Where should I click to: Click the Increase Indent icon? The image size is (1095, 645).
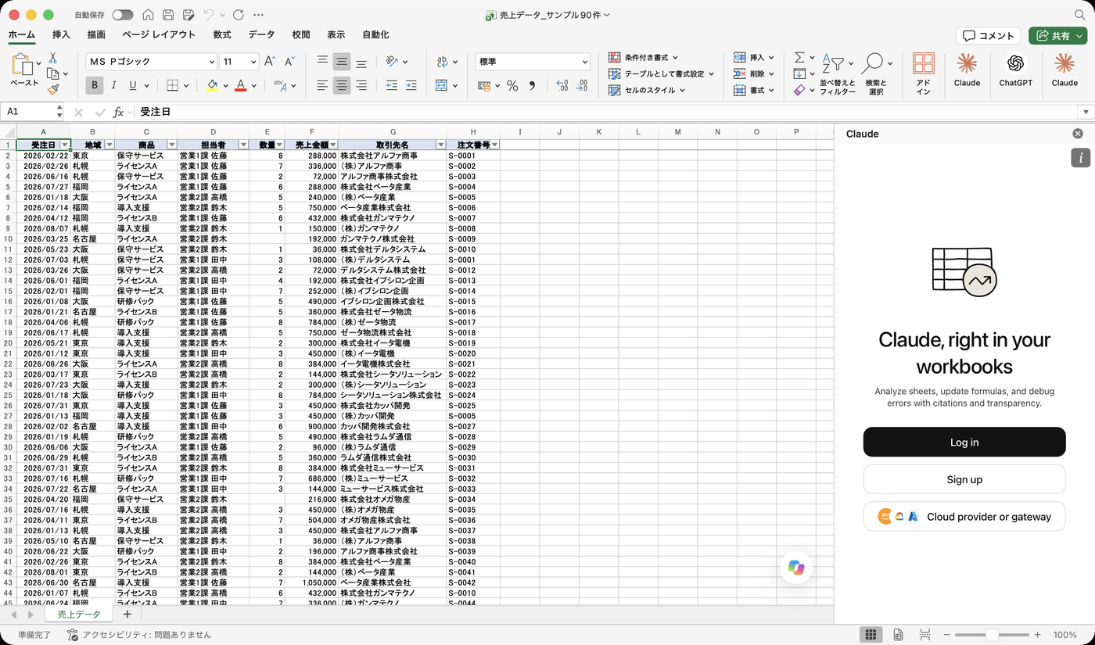[411, 86]
